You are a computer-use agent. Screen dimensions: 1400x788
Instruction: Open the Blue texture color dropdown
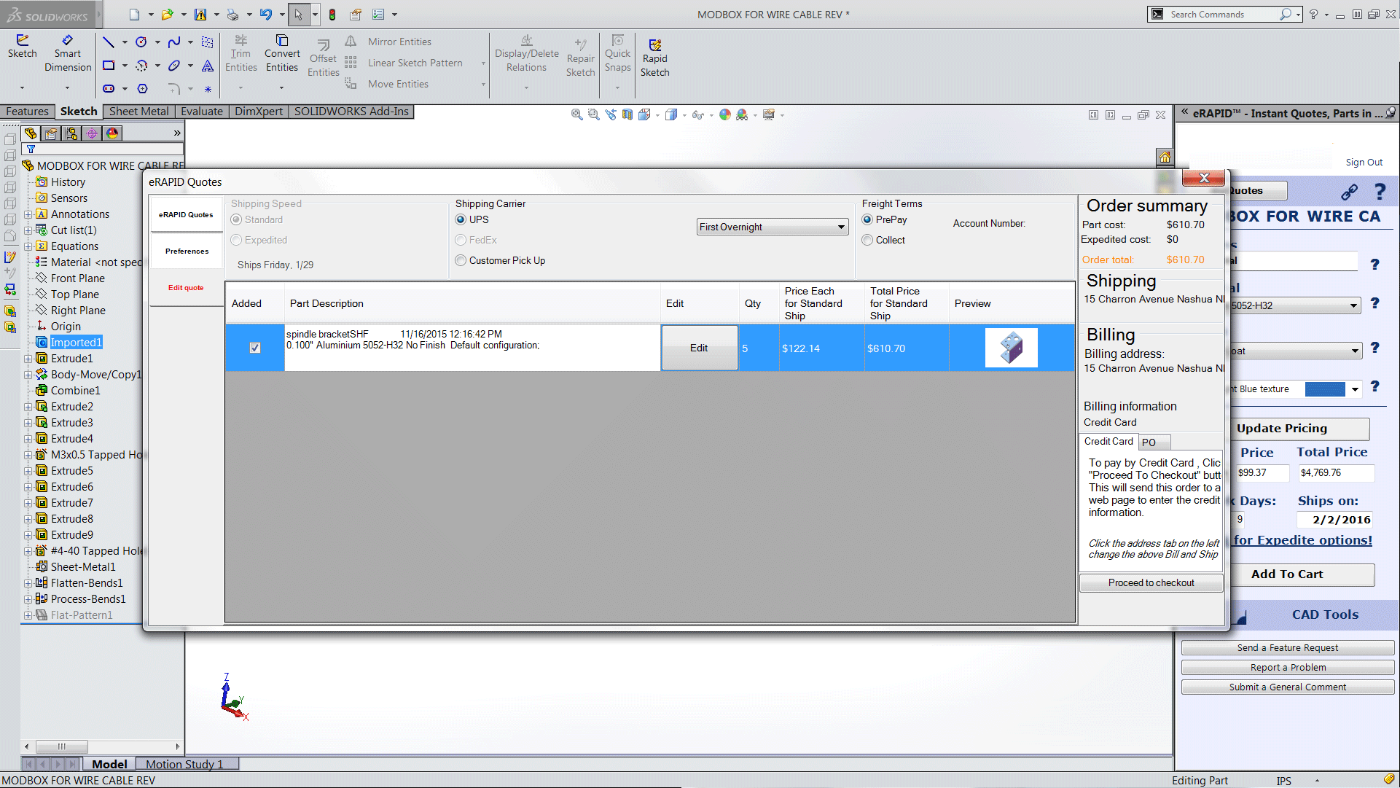tap(1355, 389)
